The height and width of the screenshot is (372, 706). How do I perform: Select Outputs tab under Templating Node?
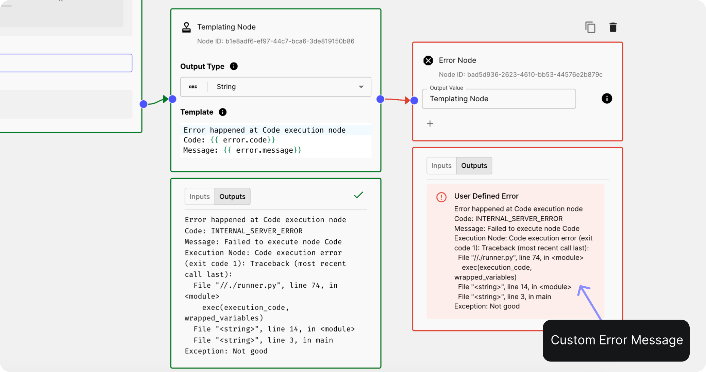232,197
